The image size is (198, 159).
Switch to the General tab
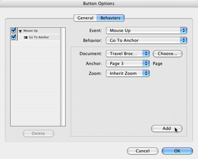(x=85, y=18)
